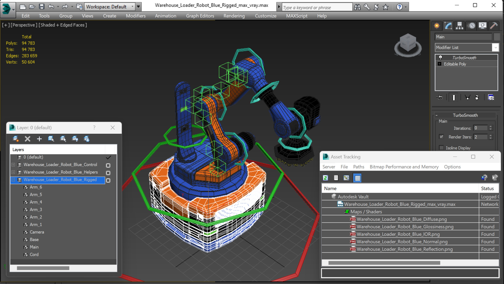The height and width of the screenshot is (284, 504).
Task: Open the Utilities hammer panel tab
Action: coord(494,25)
